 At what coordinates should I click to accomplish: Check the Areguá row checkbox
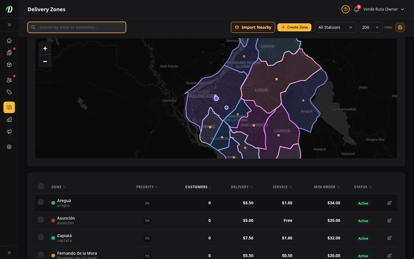41,202
